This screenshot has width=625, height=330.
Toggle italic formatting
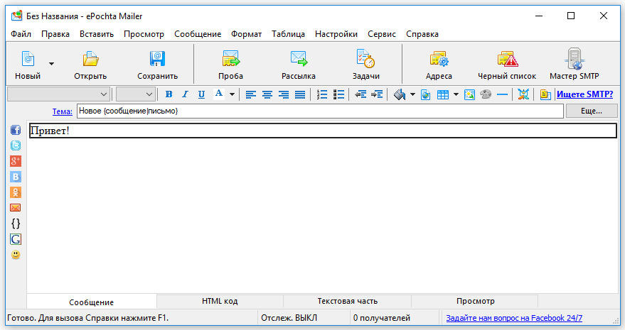185,94
